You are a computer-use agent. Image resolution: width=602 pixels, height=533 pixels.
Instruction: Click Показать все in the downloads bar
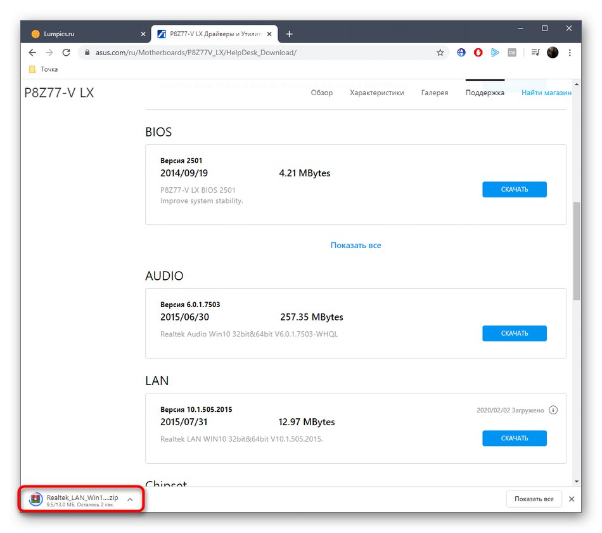pos(534,499)
